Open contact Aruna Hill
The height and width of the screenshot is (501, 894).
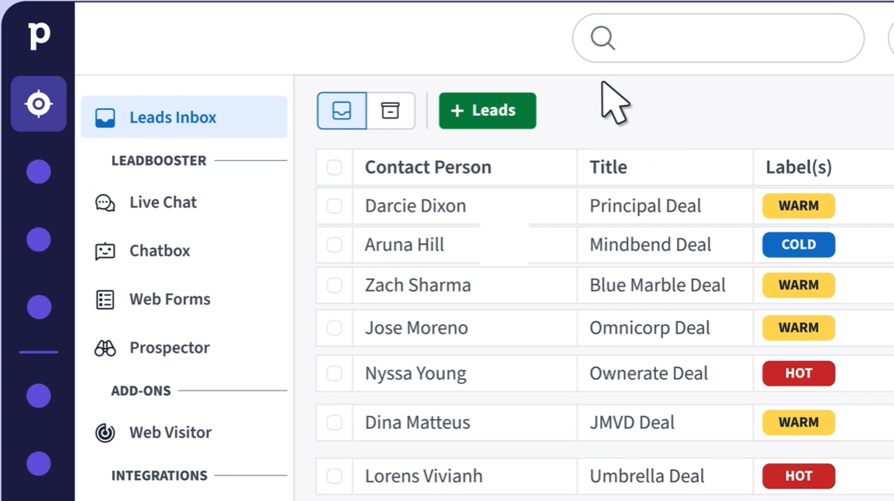[404, 245]
